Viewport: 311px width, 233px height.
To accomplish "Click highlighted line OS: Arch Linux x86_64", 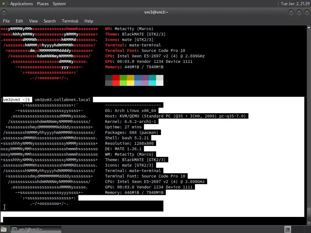I will 131,110.
